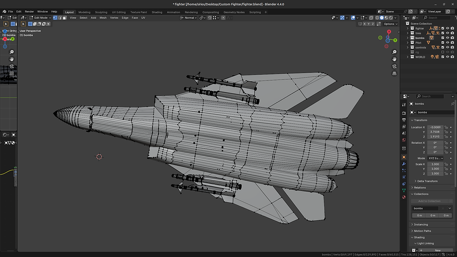The width and height of the screenshot is (457, 257).
Task: Toggle Y mirror axis button
Action: [368, 24]
